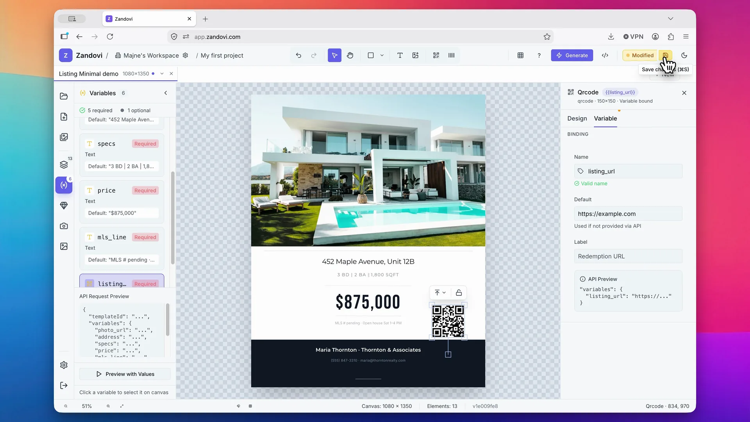Reload the browser page

click(110, 36)
